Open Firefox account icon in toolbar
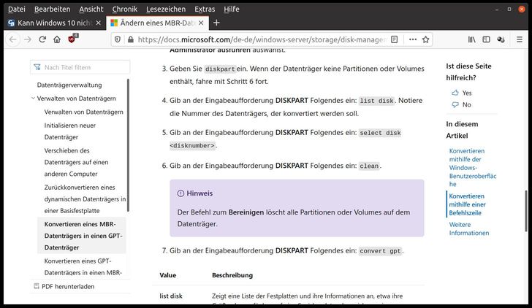532x308 pixels. pos(501,39)
